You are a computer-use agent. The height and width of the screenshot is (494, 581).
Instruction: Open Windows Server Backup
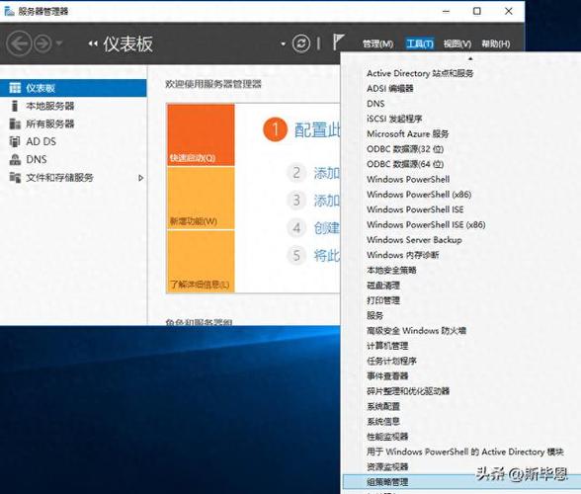click(414, 240)
